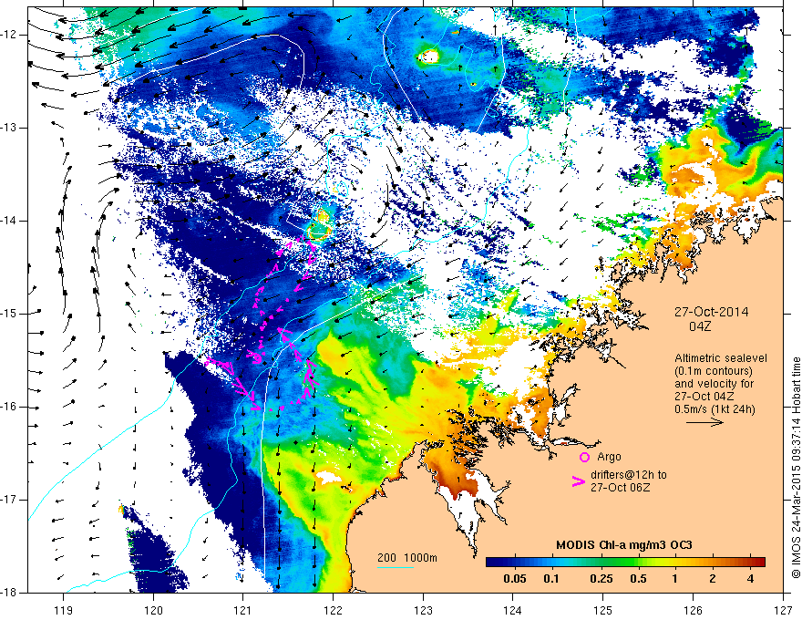The image size is (802, 620).
Task: Click longitude axis label 122
Action: [x=333, y=610]
